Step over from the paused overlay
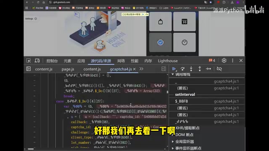Viewport: 269px width, 151px height. (147, 14)
